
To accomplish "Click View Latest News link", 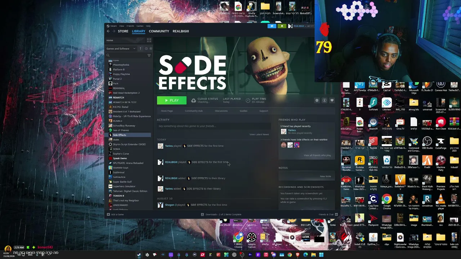I will coord(259,135).
